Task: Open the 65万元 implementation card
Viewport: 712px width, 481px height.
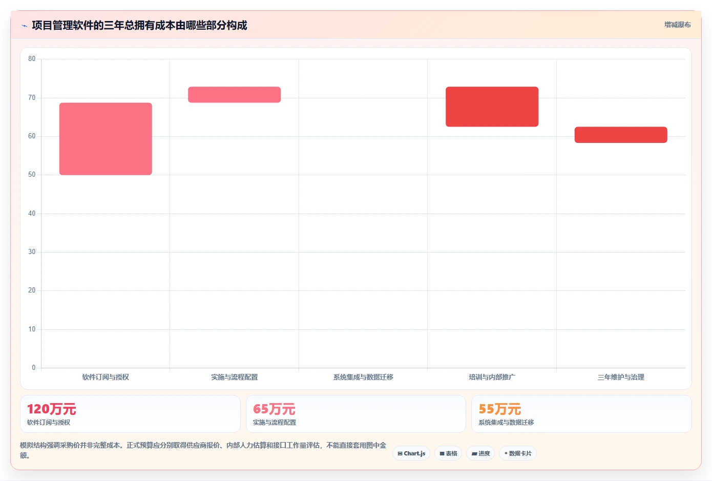Action: tap(356, 414)
